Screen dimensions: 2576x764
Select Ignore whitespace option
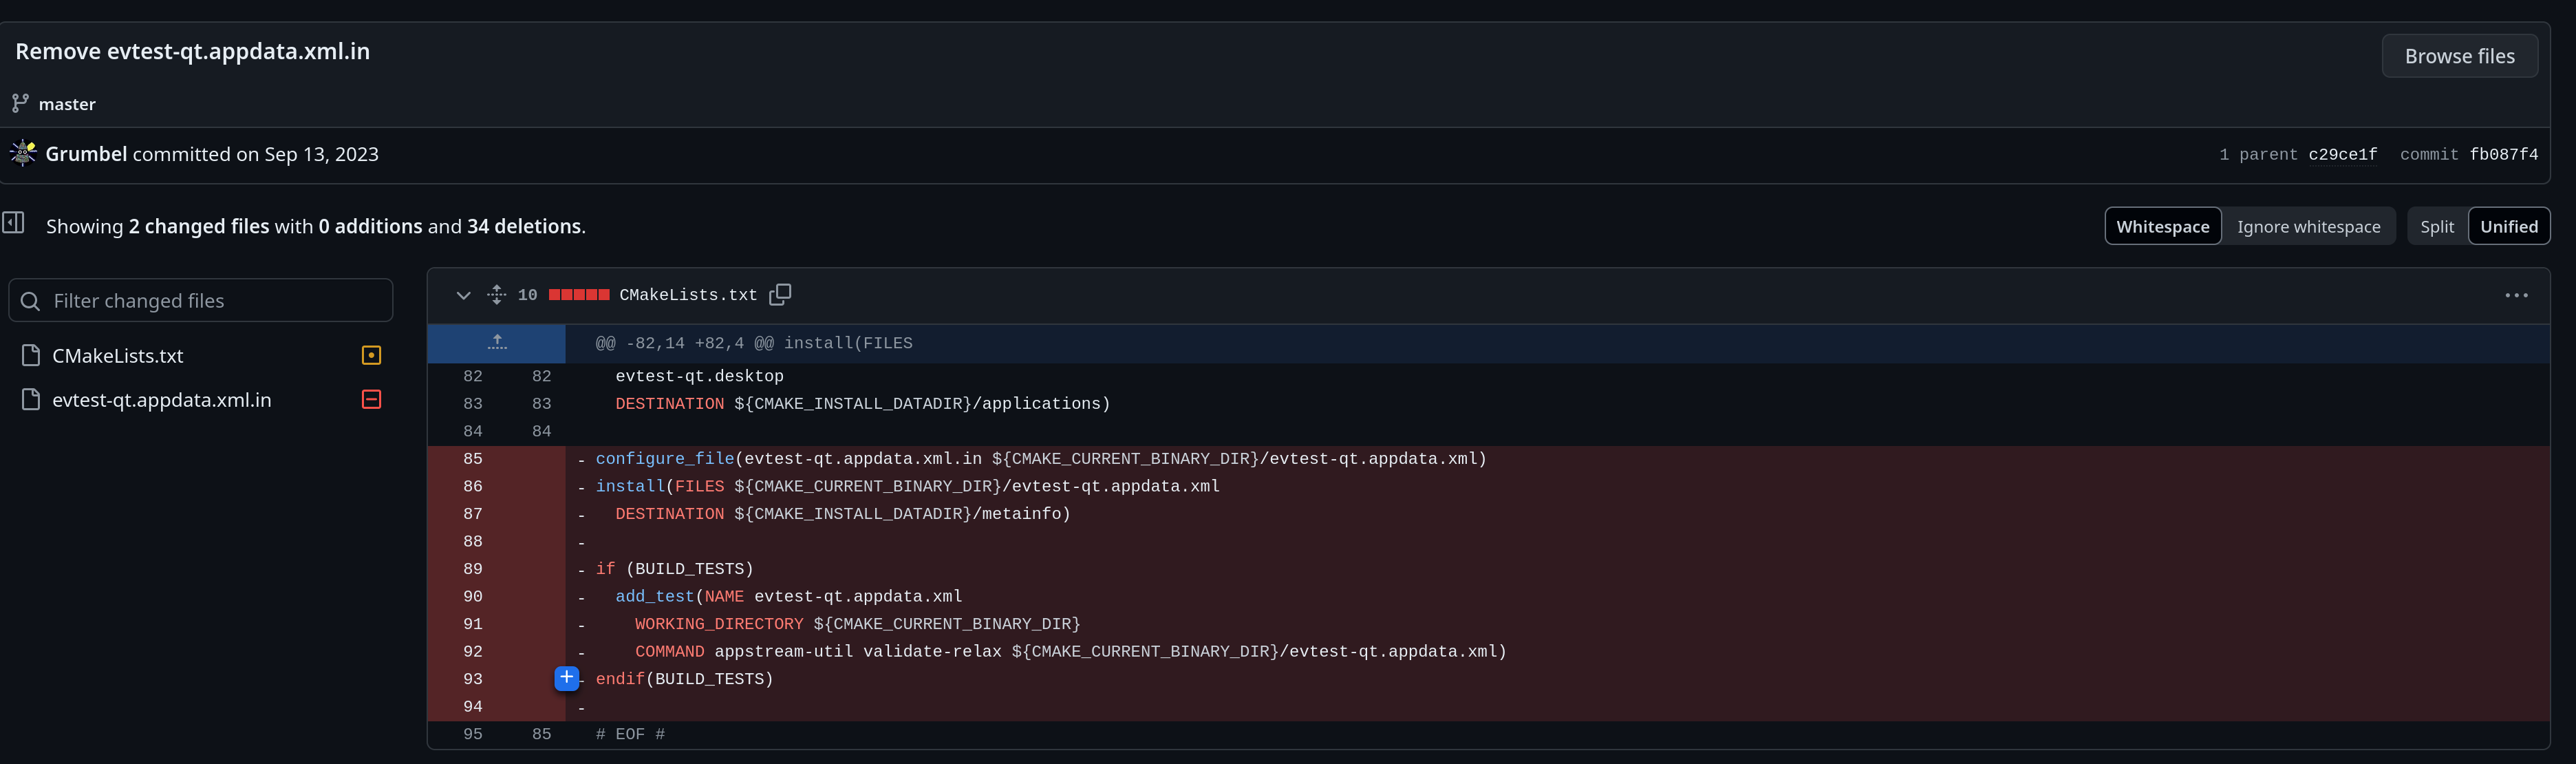pyautogui.click(x=2308, y=226)
